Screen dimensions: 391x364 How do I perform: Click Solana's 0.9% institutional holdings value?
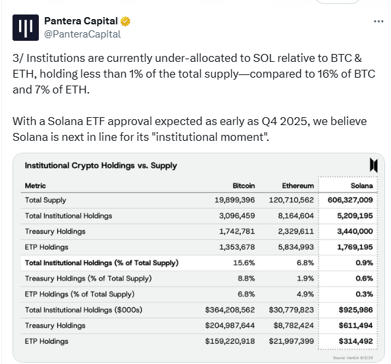tap(364, 263)
